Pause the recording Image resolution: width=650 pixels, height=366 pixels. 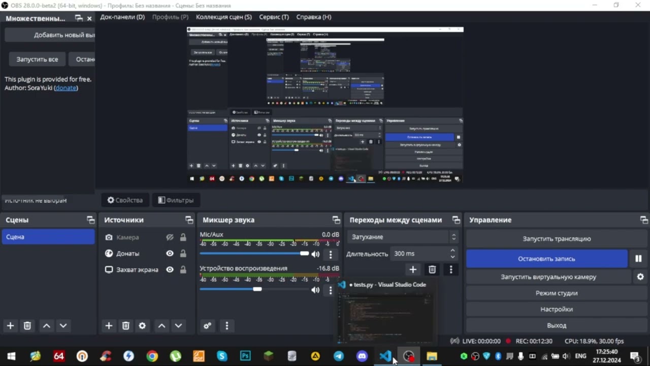click(638, 259)
